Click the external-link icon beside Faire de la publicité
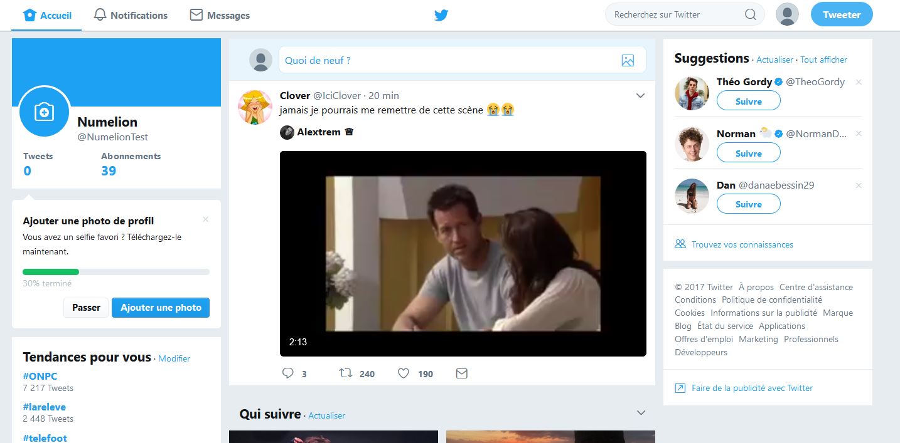The height and width of the screenshot is (443, 900). 680,388
